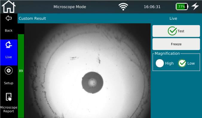The height and width of the screenshot is (118, 202).
Task: Select High magnification radio button
Action: (160, 63)
